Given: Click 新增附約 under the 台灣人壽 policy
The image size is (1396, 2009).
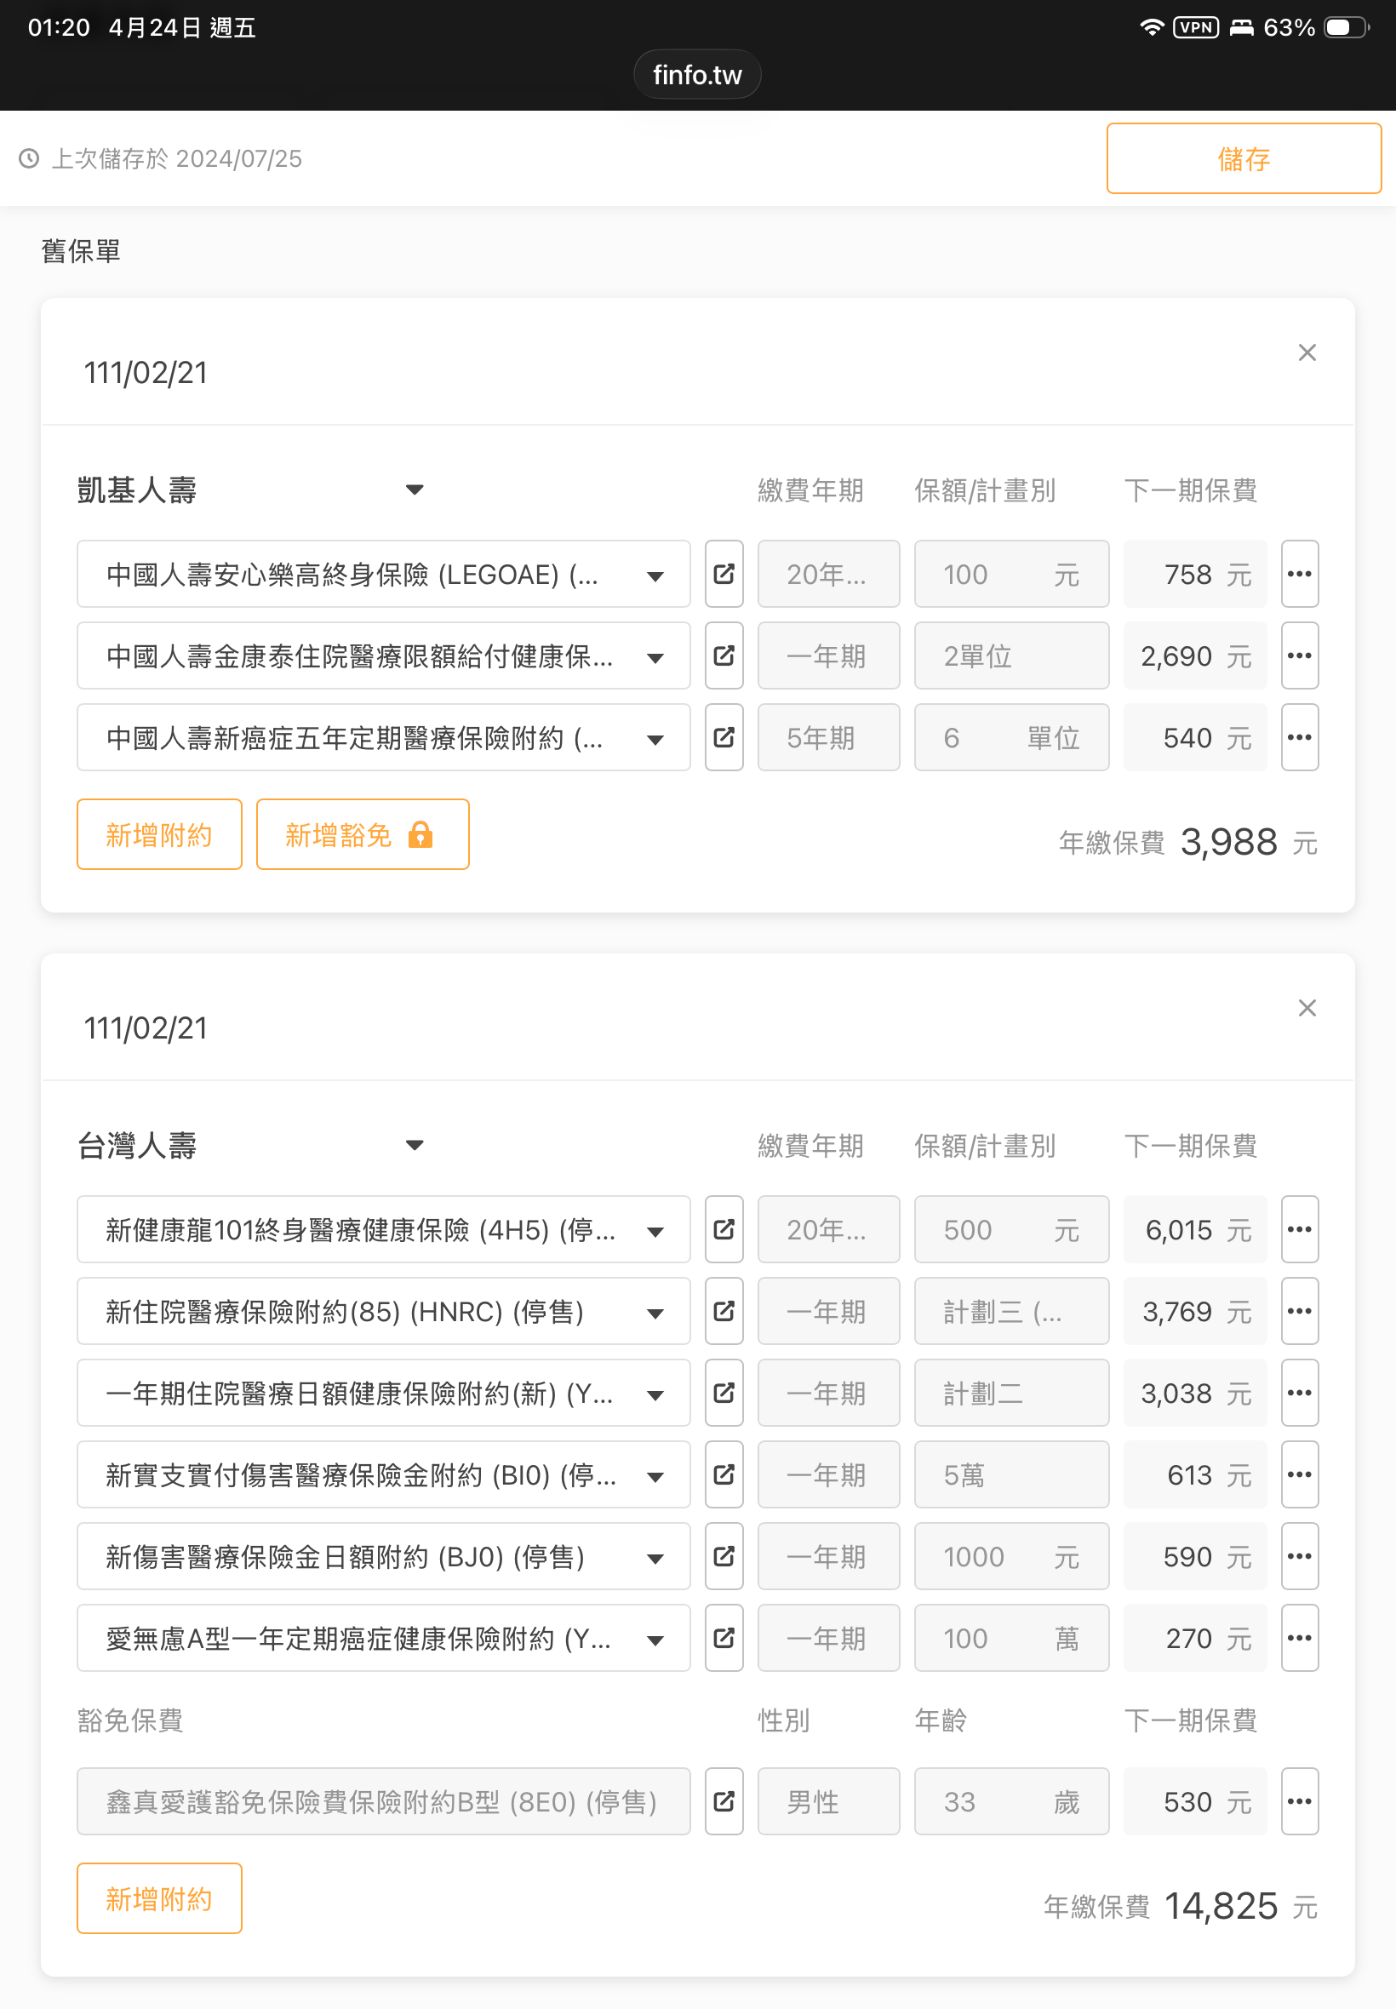Looking at the screenshot, I should point(159,1898).
